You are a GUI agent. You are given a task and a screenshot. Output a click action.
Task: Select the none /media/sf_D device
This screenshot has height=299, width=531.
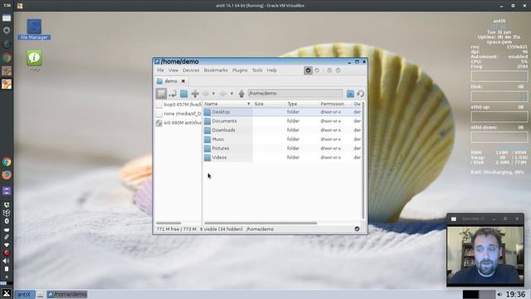click(x=178, y=114)
